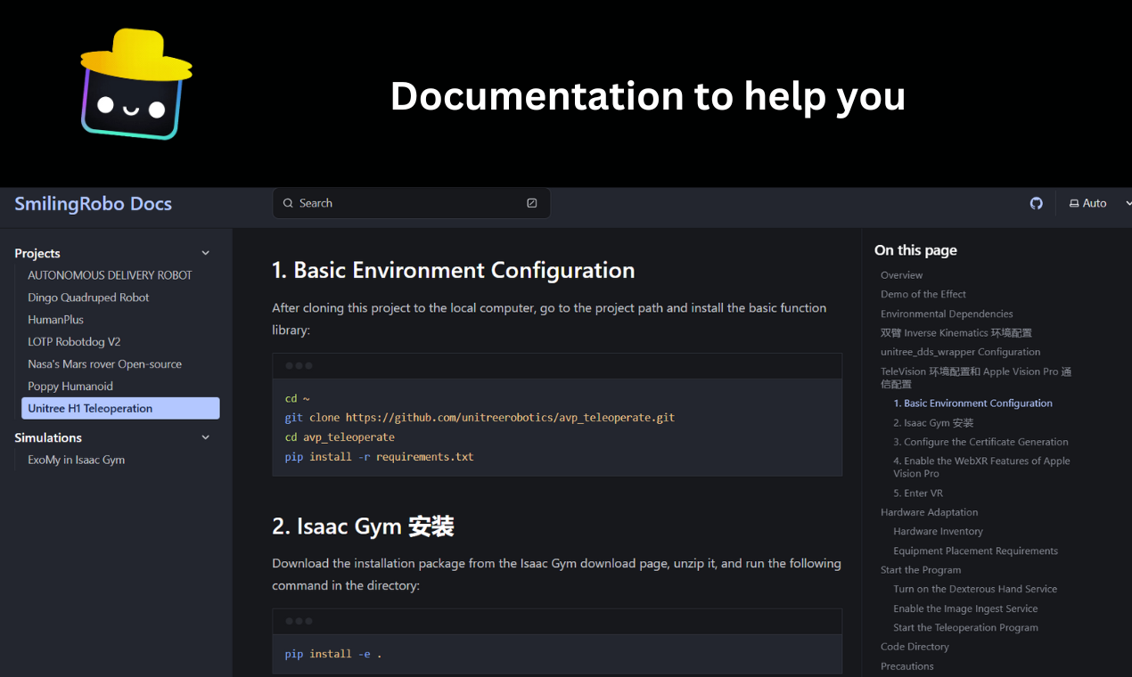Screen dimensions: 1132x677
Task: Click the SmilingRobo robot mascot logo
Action: (x=136, y=85)
